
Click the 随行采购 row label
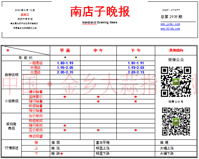pos(36,126)
